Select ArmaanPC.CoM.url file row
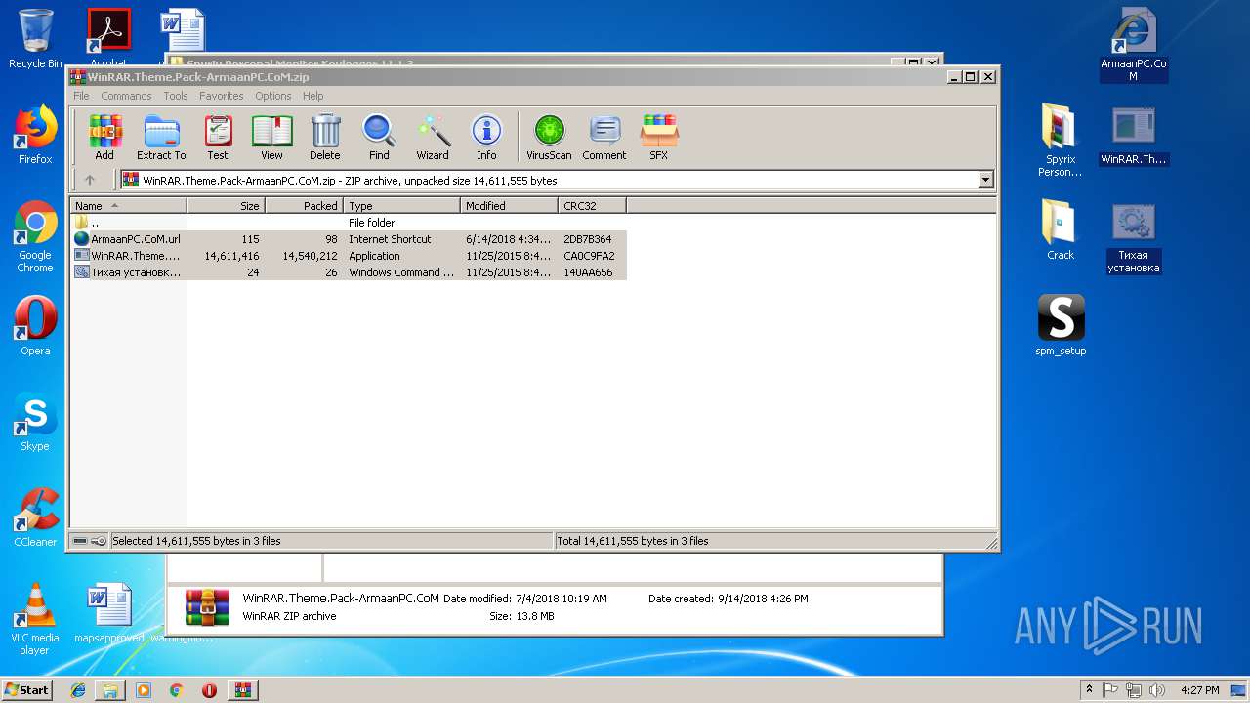 click(x=348, y=239)
